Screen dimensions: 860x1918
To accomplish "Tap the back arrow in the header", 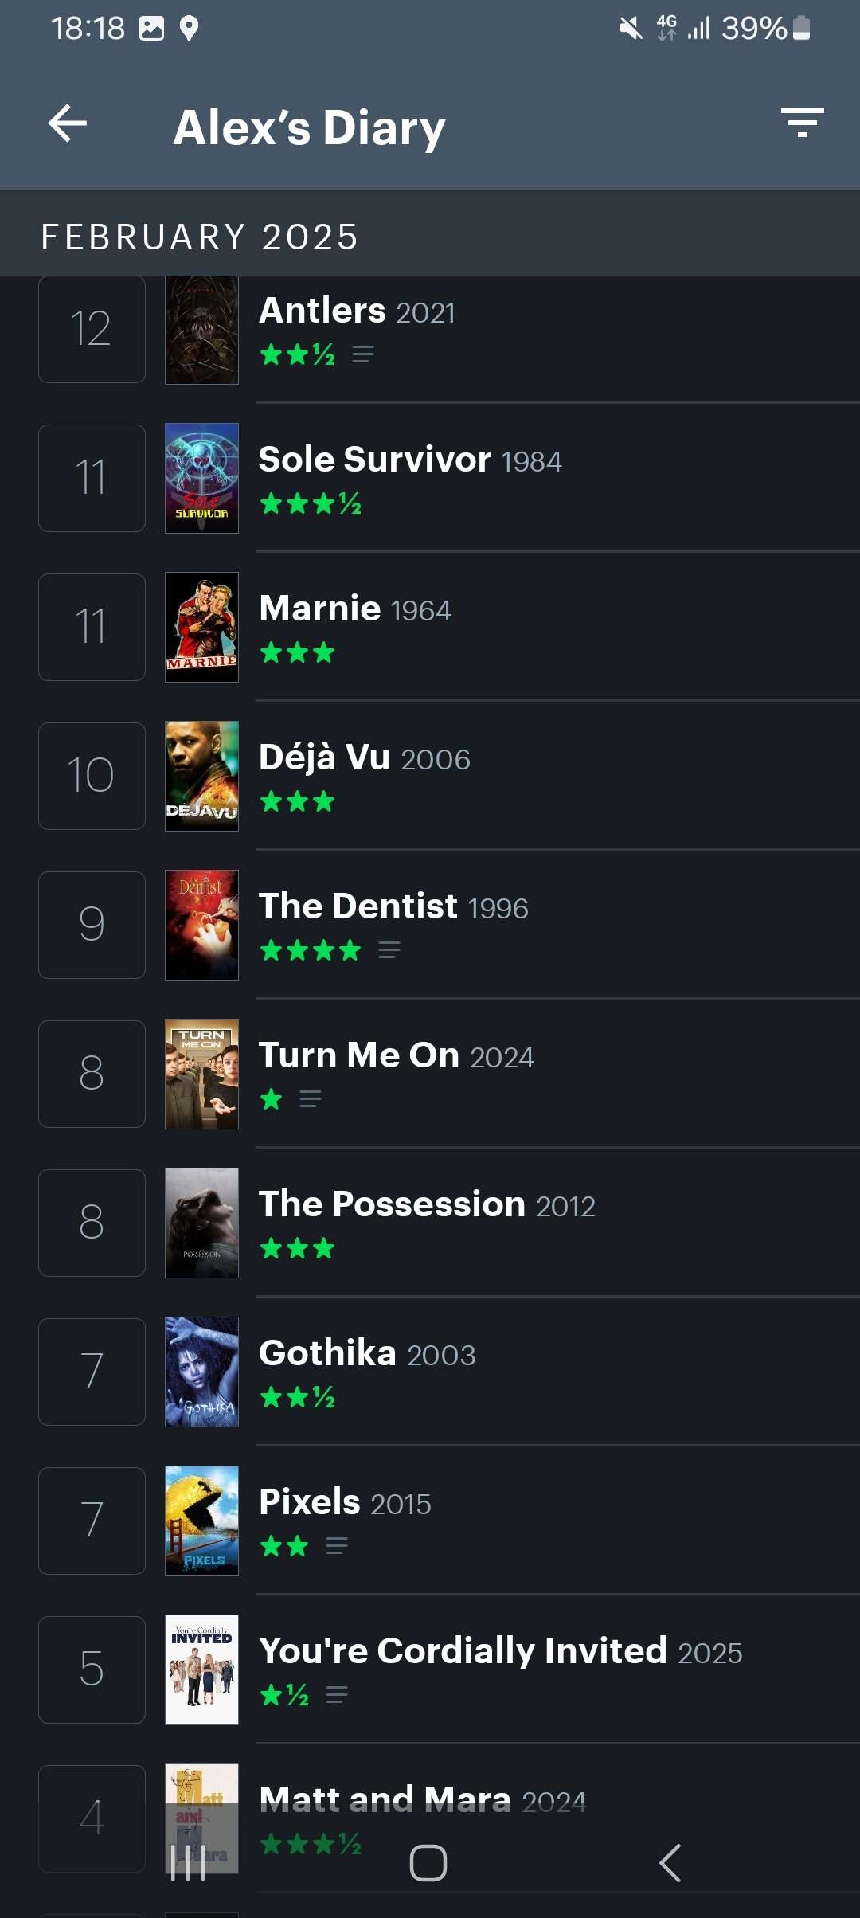I will 68,124.
